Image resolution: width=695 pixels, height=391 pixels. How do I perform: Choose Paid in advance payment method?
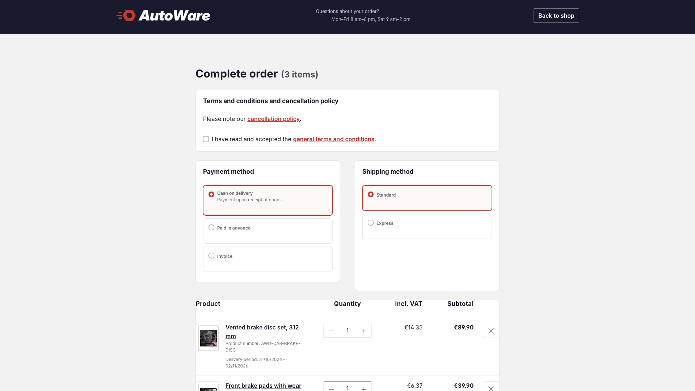point(211,228)
